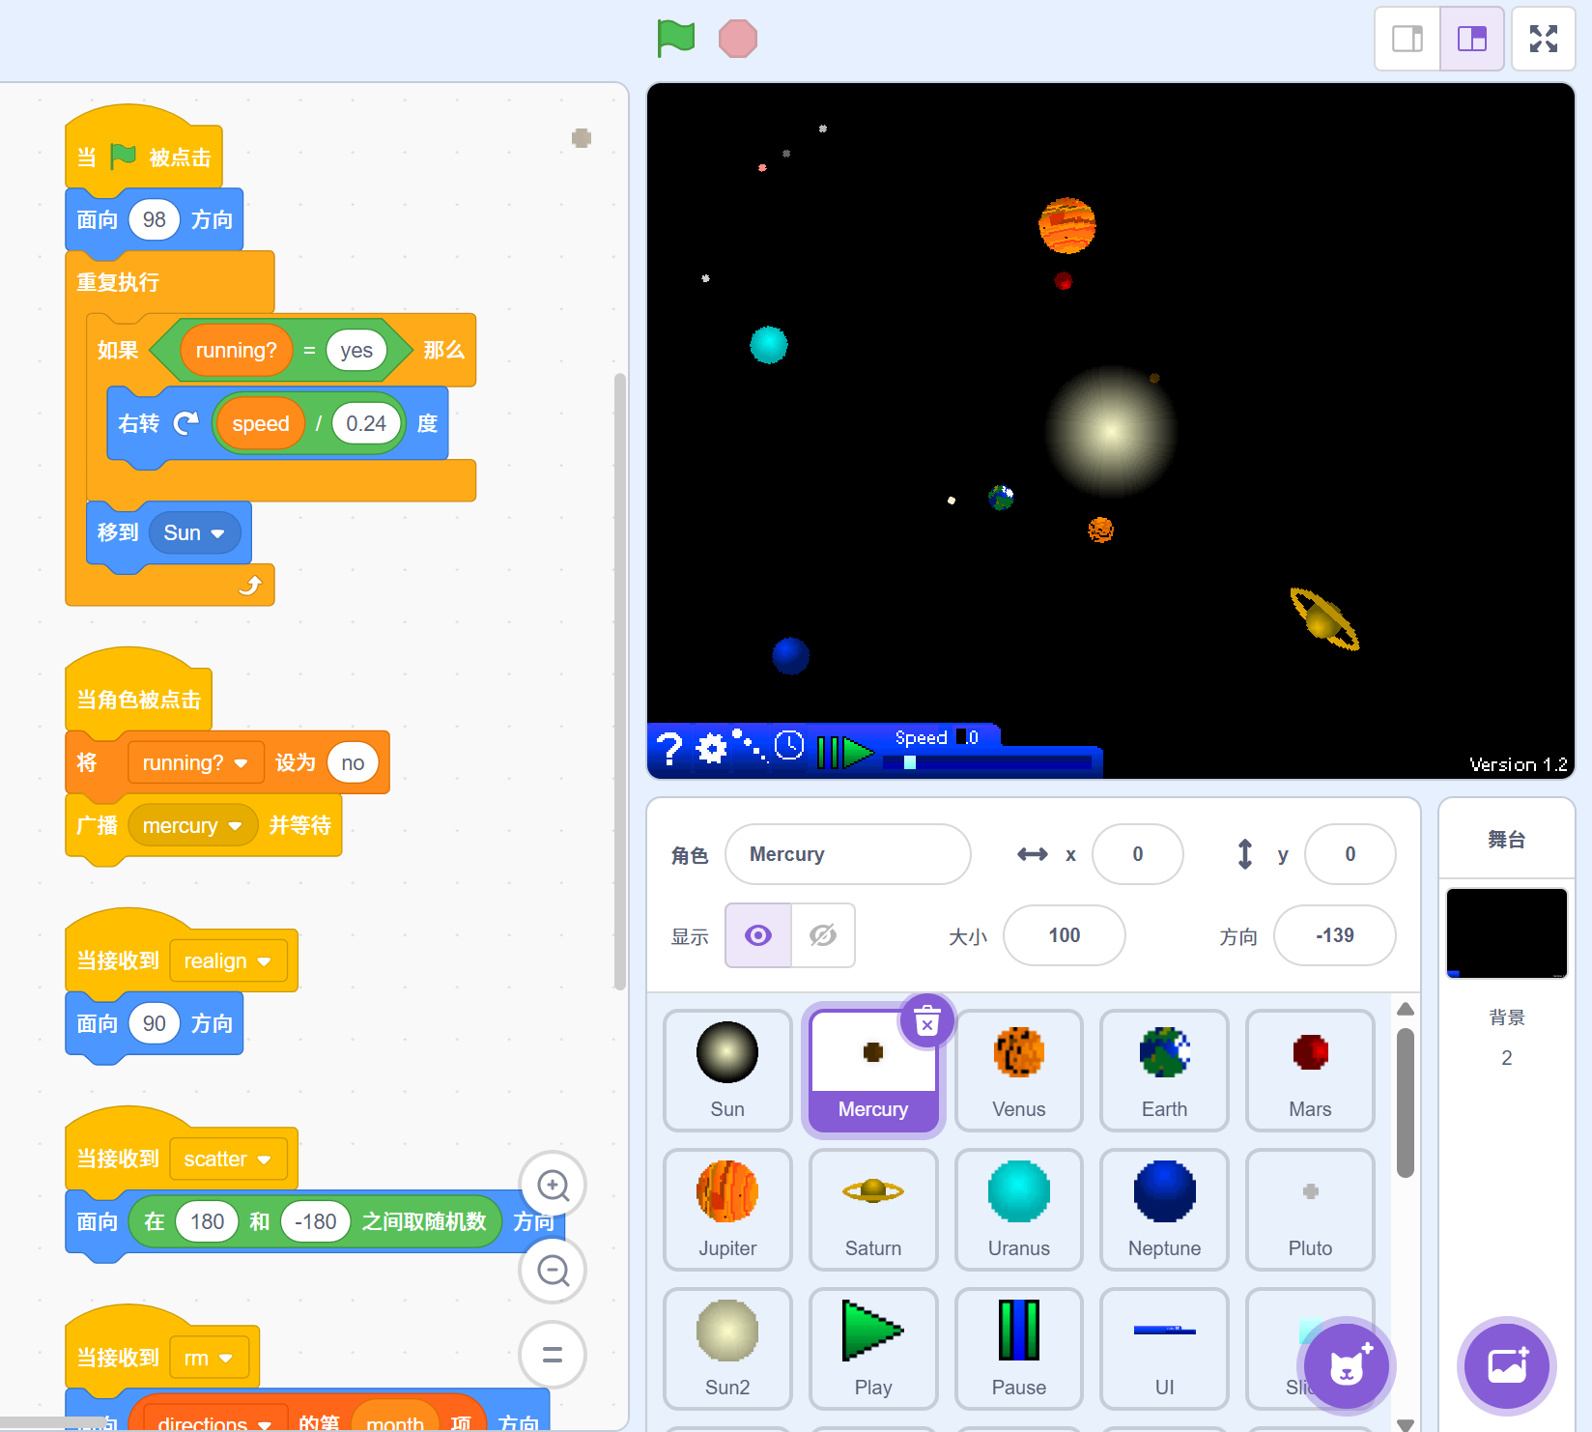Viewport: 1592px width, 1432px height.
Task: Delete the Mercury sprite with trash icon
Action: [x=926, y=1021]
